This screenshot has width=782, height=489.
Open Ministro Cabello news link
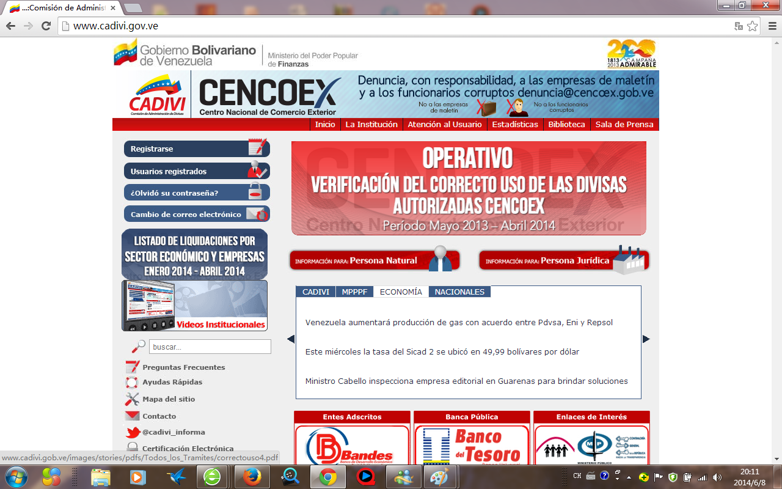pyautogui.click(x=467, y=381)
